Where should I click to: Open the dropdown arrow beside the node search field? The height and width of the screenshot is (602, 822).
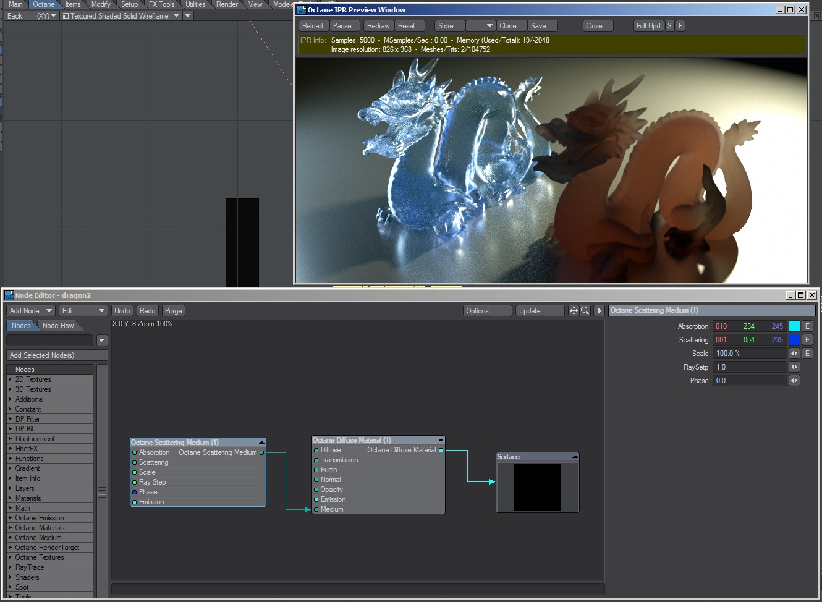coord(102,341)
